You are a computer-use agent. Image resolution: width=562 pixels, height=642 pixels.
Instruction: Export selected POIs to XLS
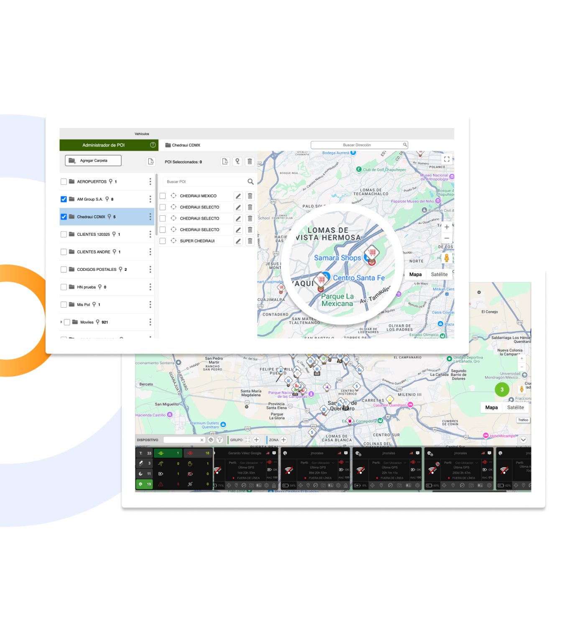pos(225,161)
